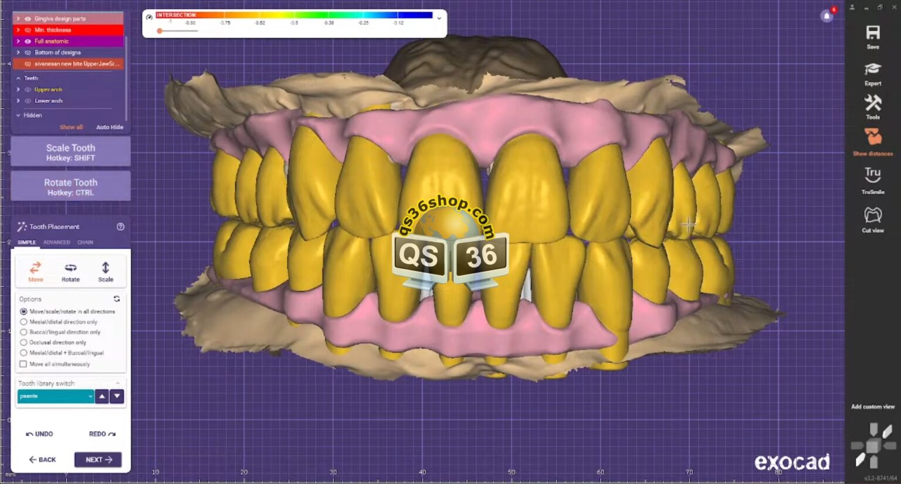901x484 pixels.
Task: Expand the intersection color scale panel
Action: pyautogui.click(x=439, y=18)
